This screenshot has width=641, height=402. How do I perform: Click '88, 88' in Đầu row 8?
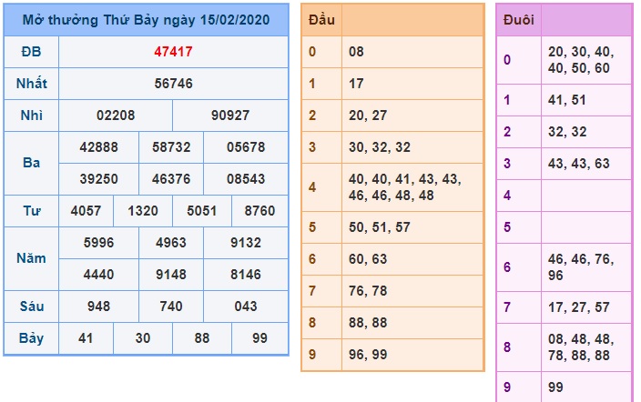(x=368, y=323)
